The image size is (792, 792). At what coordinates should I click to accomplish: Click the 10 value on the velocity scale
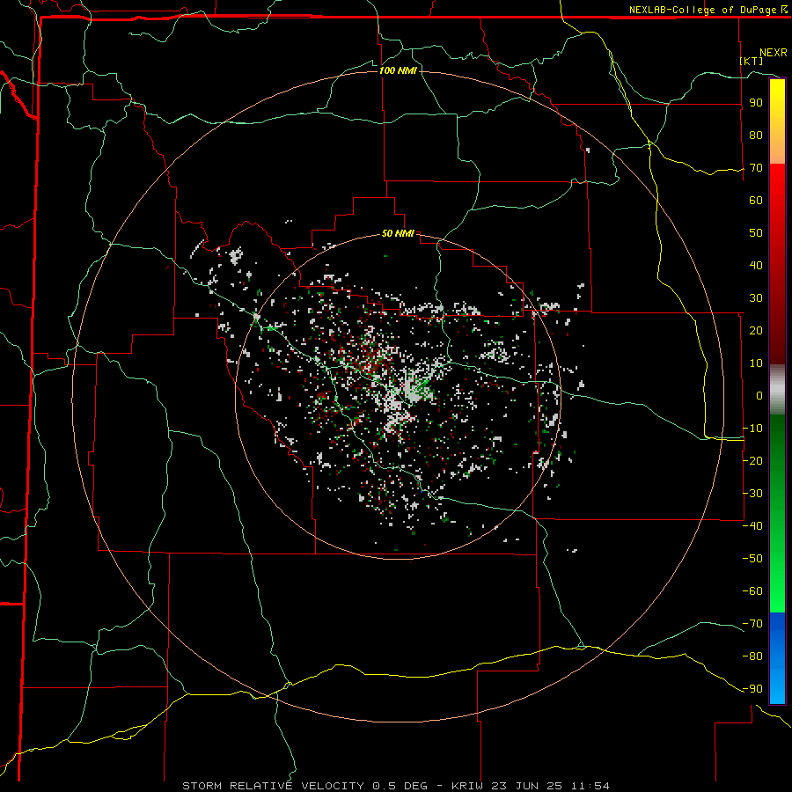click(756, 363)
